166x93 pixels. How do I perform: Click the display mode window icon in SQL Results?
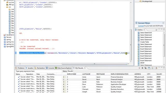pos(149,68)
